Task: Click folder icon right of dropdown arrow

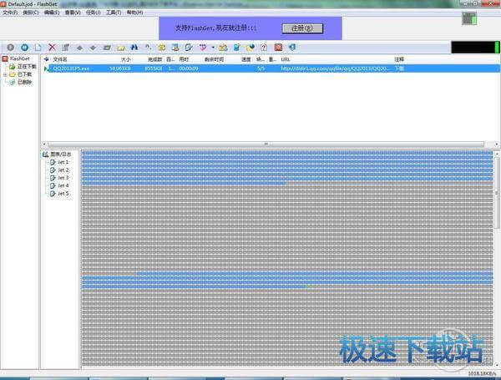Action: 223,48
